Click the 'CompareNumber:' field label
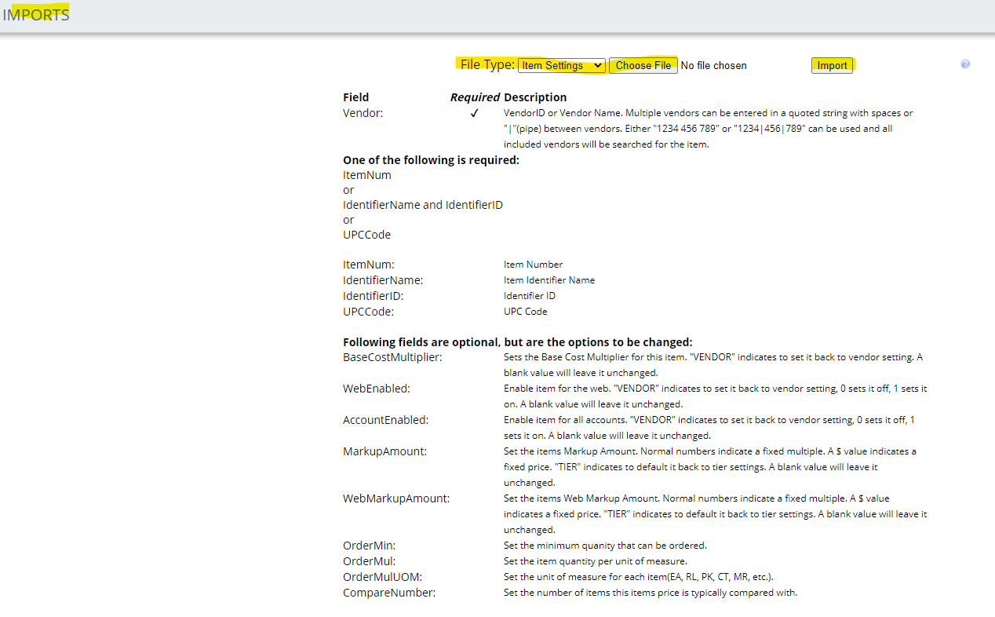Viewport: 995px width, 617px height. tap(389, 593)
